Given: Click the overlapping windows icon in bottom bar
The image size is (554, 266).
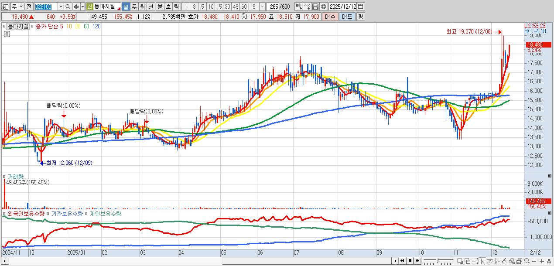Looking at the screenshot, I should (x=468, y=261).
